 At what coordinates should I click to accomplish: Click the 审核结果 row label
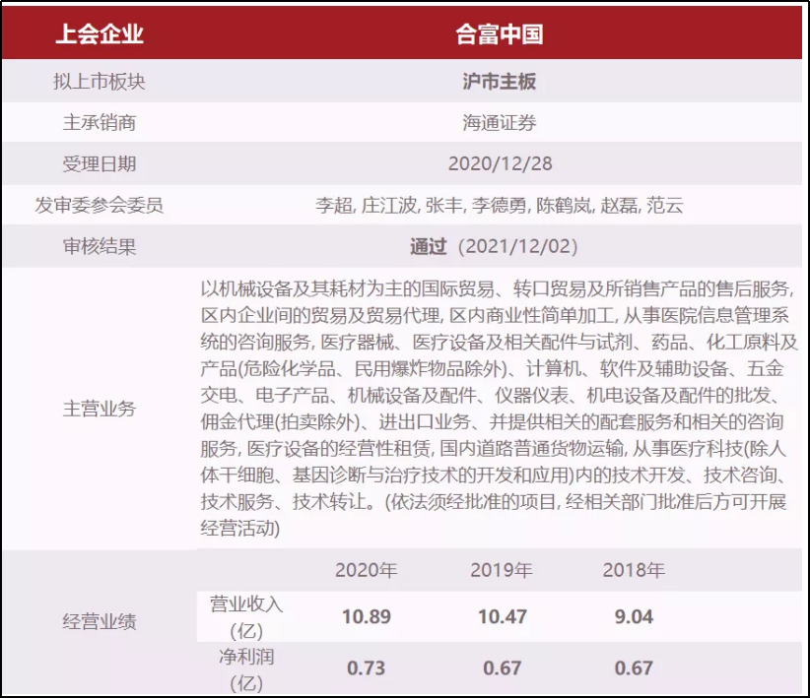click(x=99, y=246)
